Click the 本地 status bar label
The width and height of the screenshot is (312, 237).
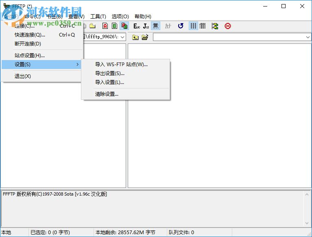coord(7,233)
